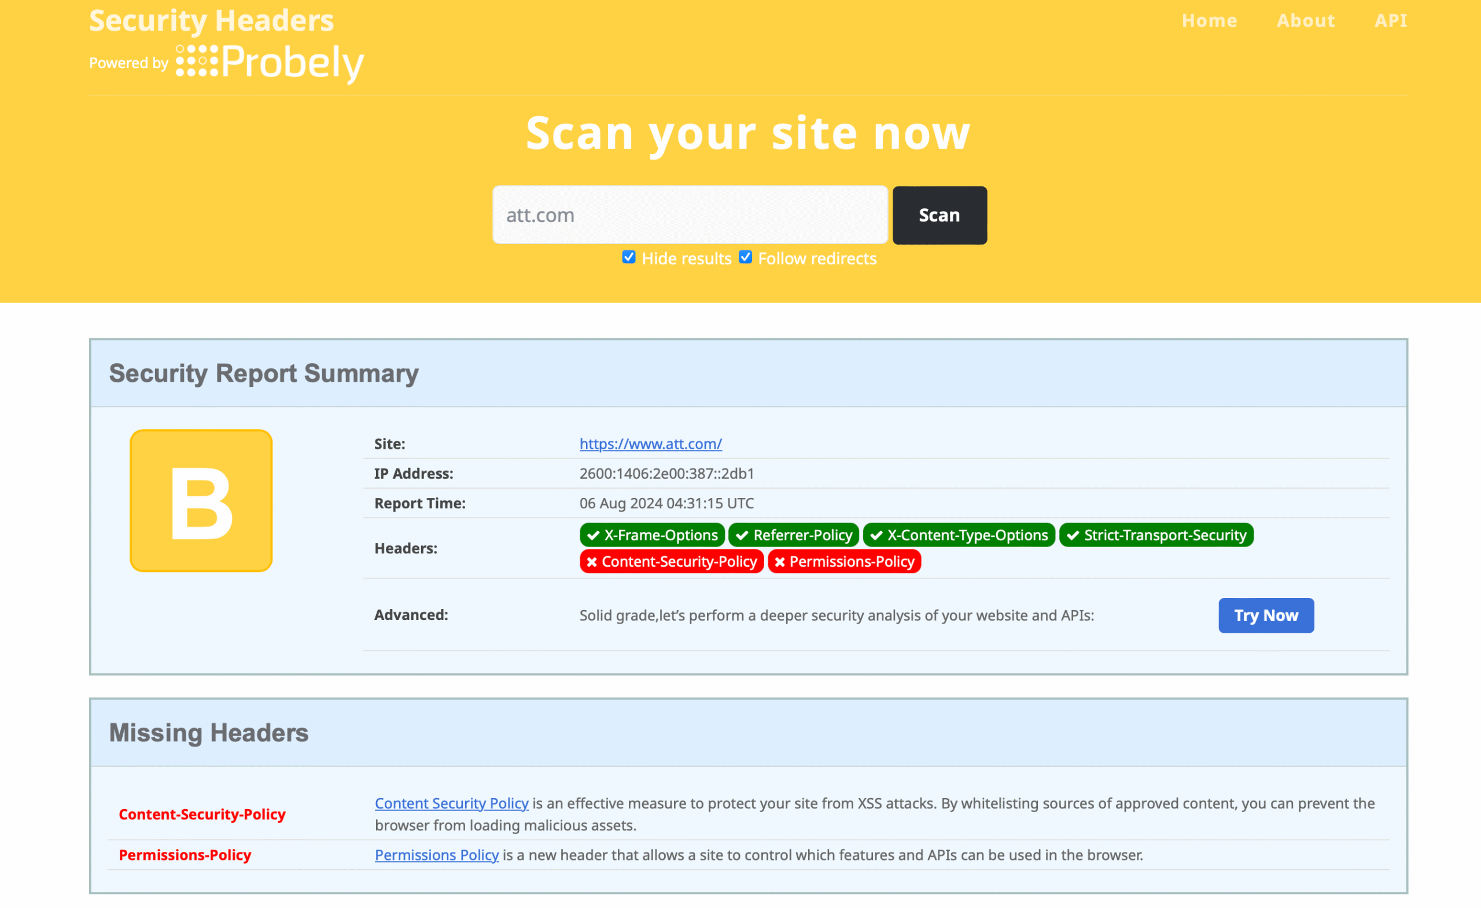Open the Permissions Policy link
Viewport: 1481px width, 908px height.
tap(436, 855)
